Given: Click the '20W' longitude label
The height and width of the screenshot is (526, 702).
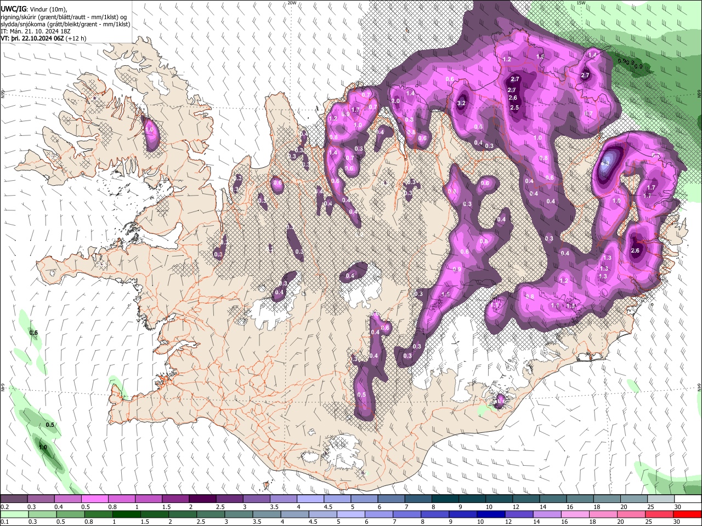Looking at the screenshot, I should pyautogui.click(x=292, y=3).
